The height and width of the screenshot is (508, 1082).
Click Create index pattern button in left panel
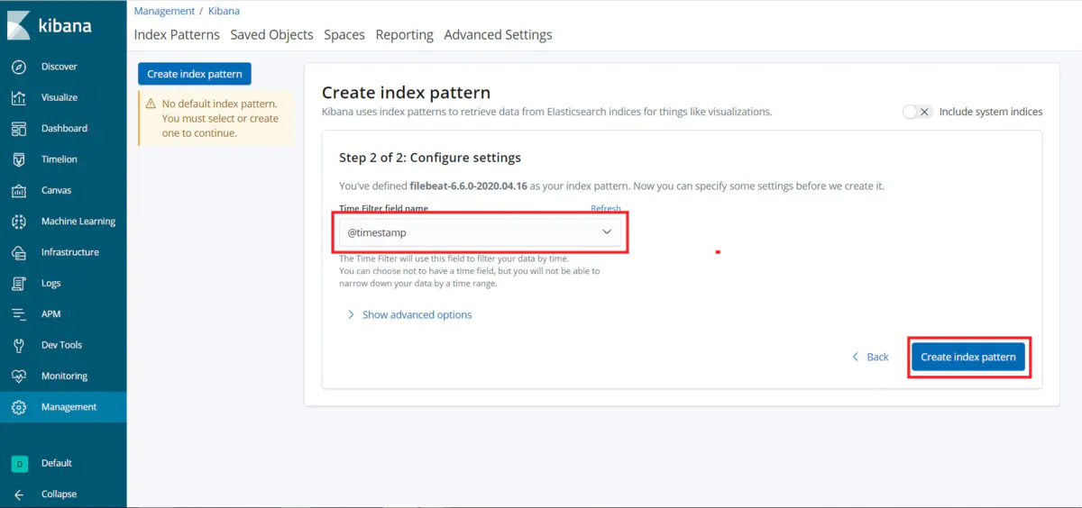coord(195,74)
